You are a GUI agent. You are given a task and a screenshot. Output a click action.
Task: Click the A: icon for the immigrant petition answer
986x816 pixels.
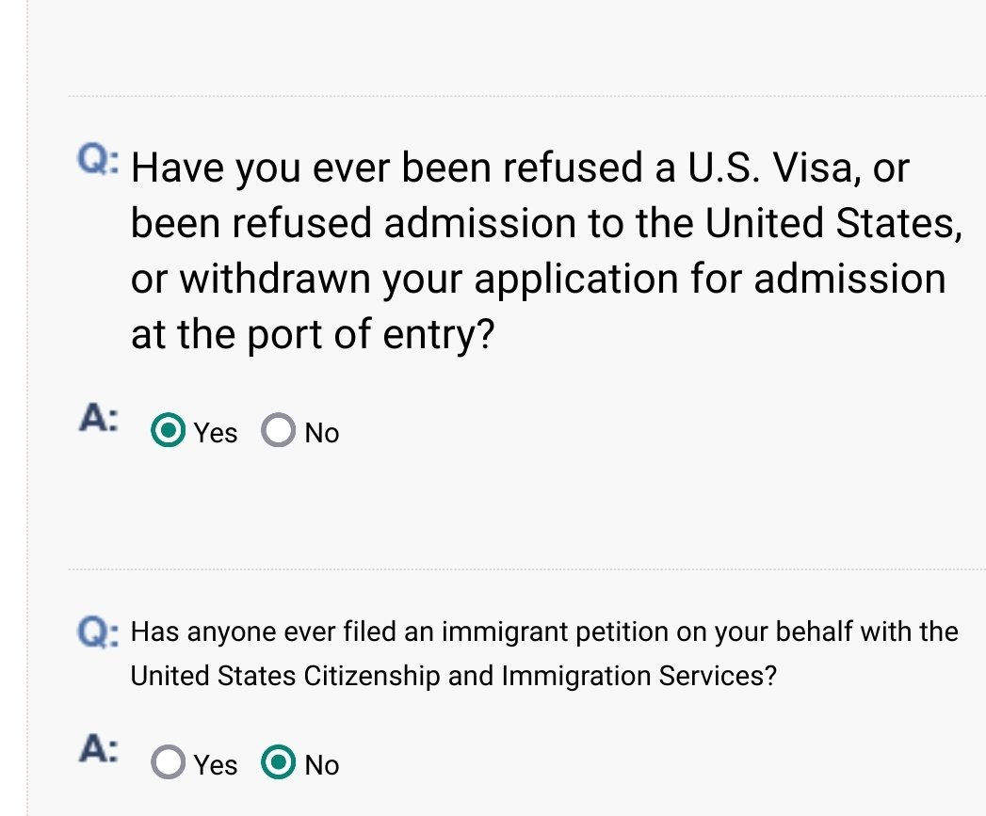click(x=98, y=749)
